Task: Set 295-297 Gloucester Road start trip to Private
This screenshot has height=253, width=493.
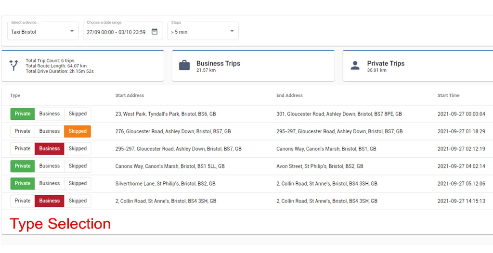Action: click(23, 149)
